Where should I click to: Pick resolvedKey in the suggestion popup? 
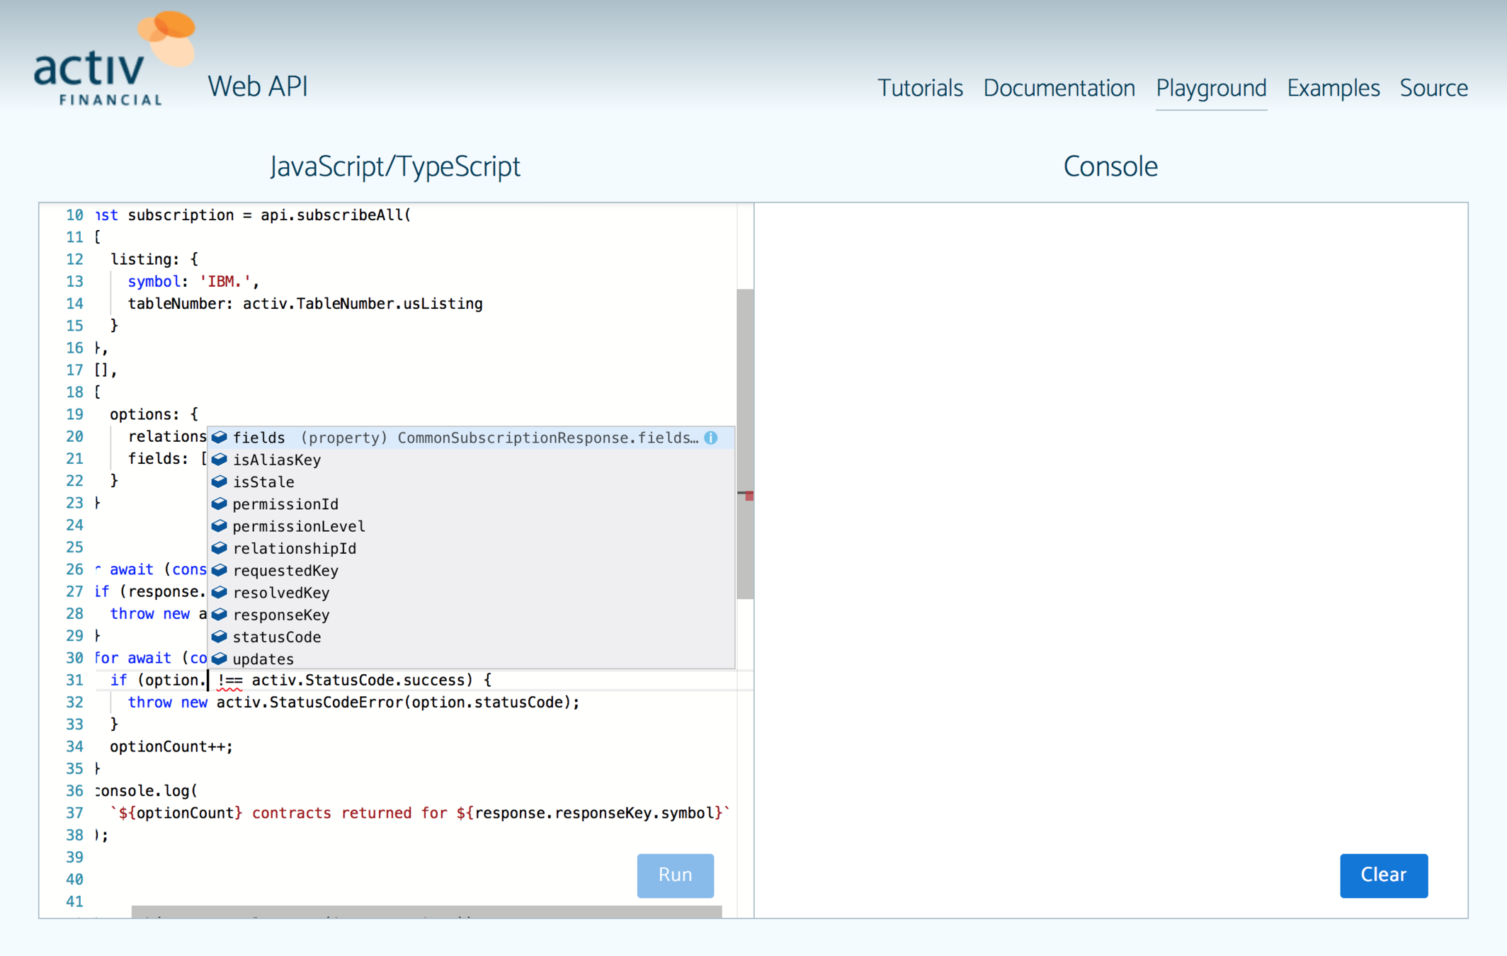click(281, 593)
